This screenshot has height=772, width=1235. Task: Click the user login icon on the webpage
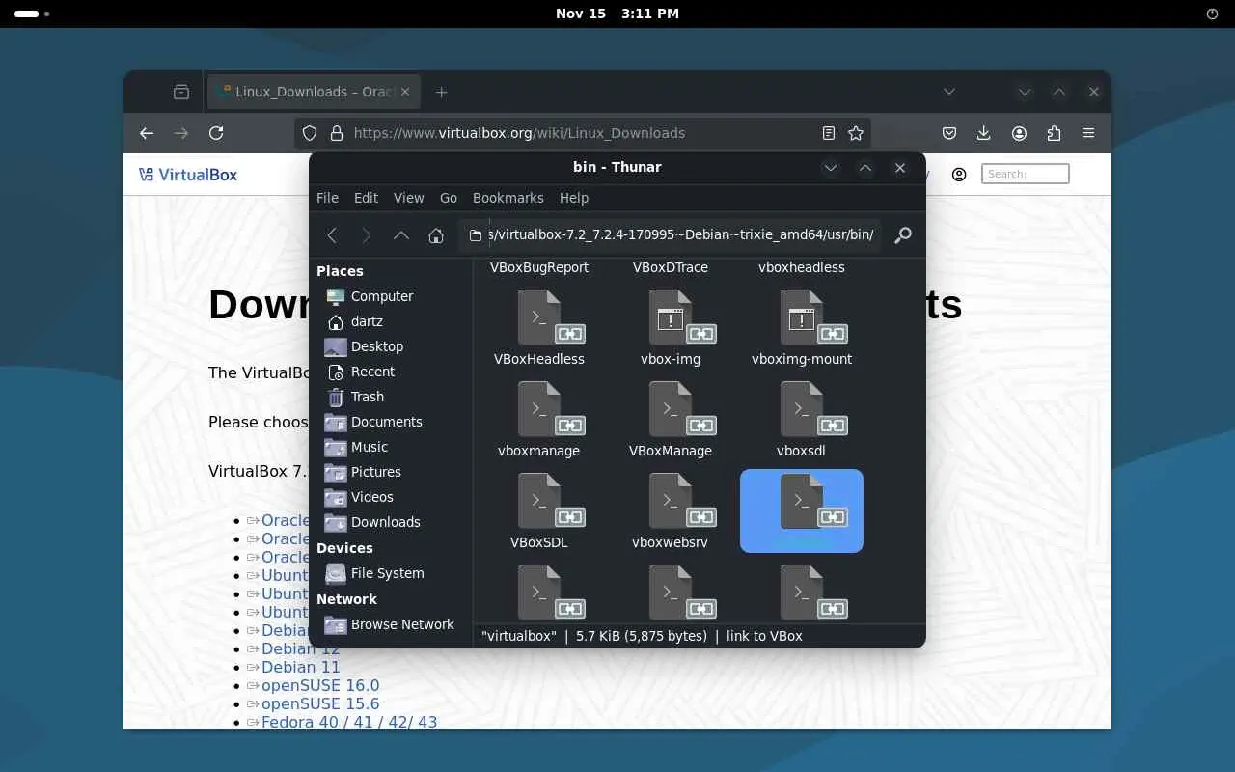pyautogui.click(x=959, y=175)
